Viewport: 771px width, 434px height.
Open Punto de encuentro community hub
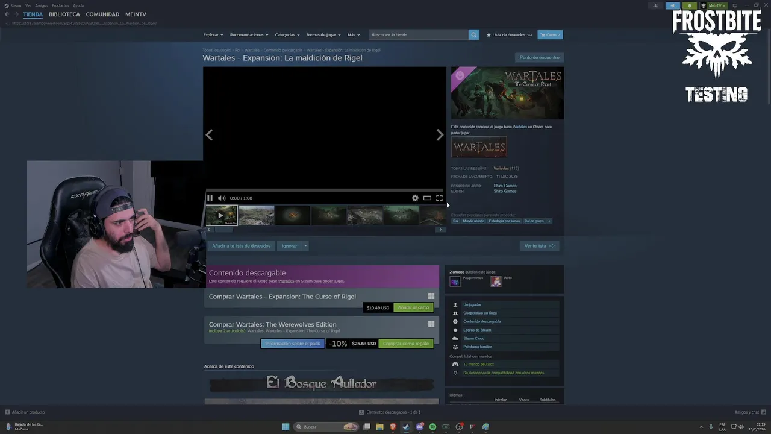pyautogui.click(x=539, y=58)
